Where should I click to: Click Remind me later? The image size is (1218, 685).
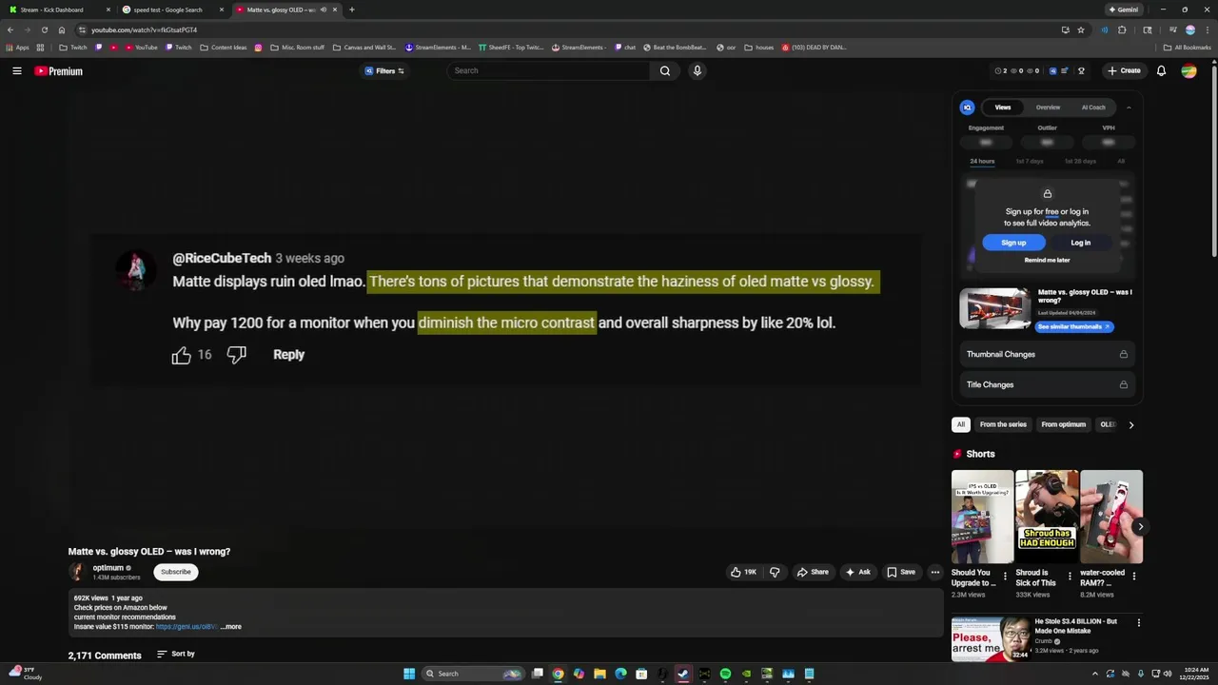(1047, 260)
